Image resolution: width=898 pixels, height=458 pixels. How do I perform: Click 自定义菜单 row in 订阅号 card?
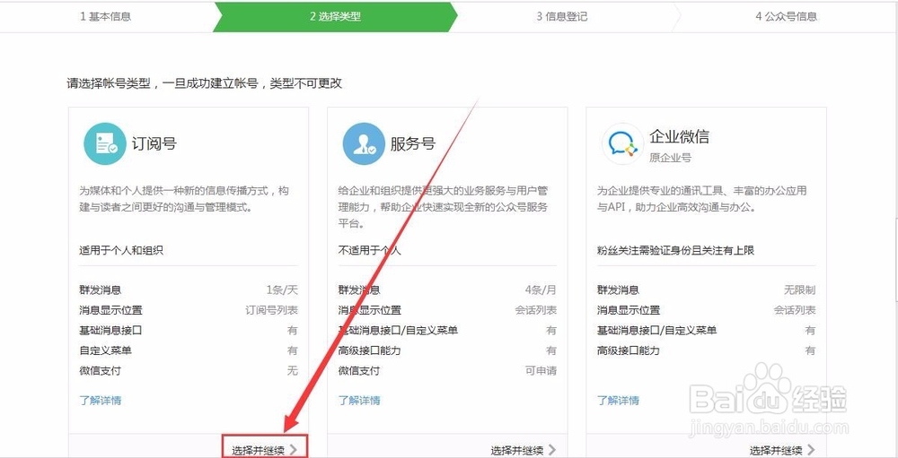189,350
